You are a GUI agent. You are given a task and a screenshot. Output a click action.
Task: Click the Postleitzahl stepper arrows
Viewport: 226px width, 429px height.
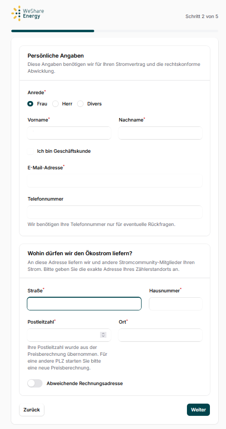pos(103,335)
